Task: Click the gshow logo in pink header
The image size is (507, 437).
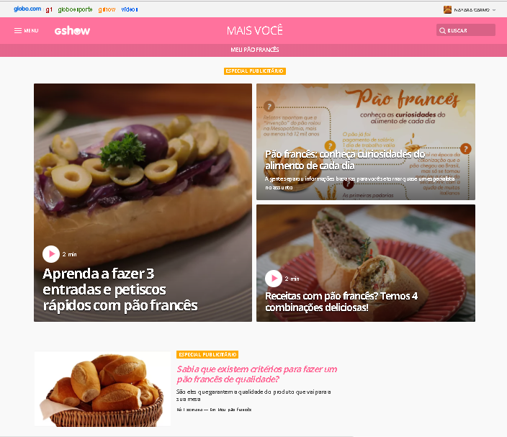Action: (x=72, y=31)
